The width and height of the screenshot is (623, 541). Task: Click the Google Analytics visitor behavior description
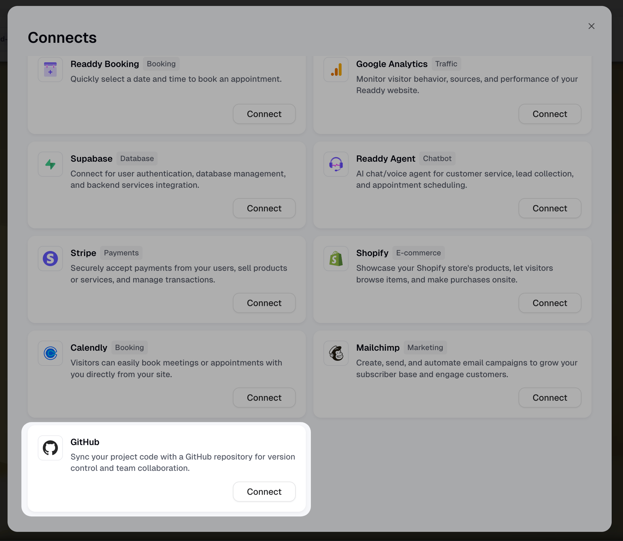[x=467, y=85]
